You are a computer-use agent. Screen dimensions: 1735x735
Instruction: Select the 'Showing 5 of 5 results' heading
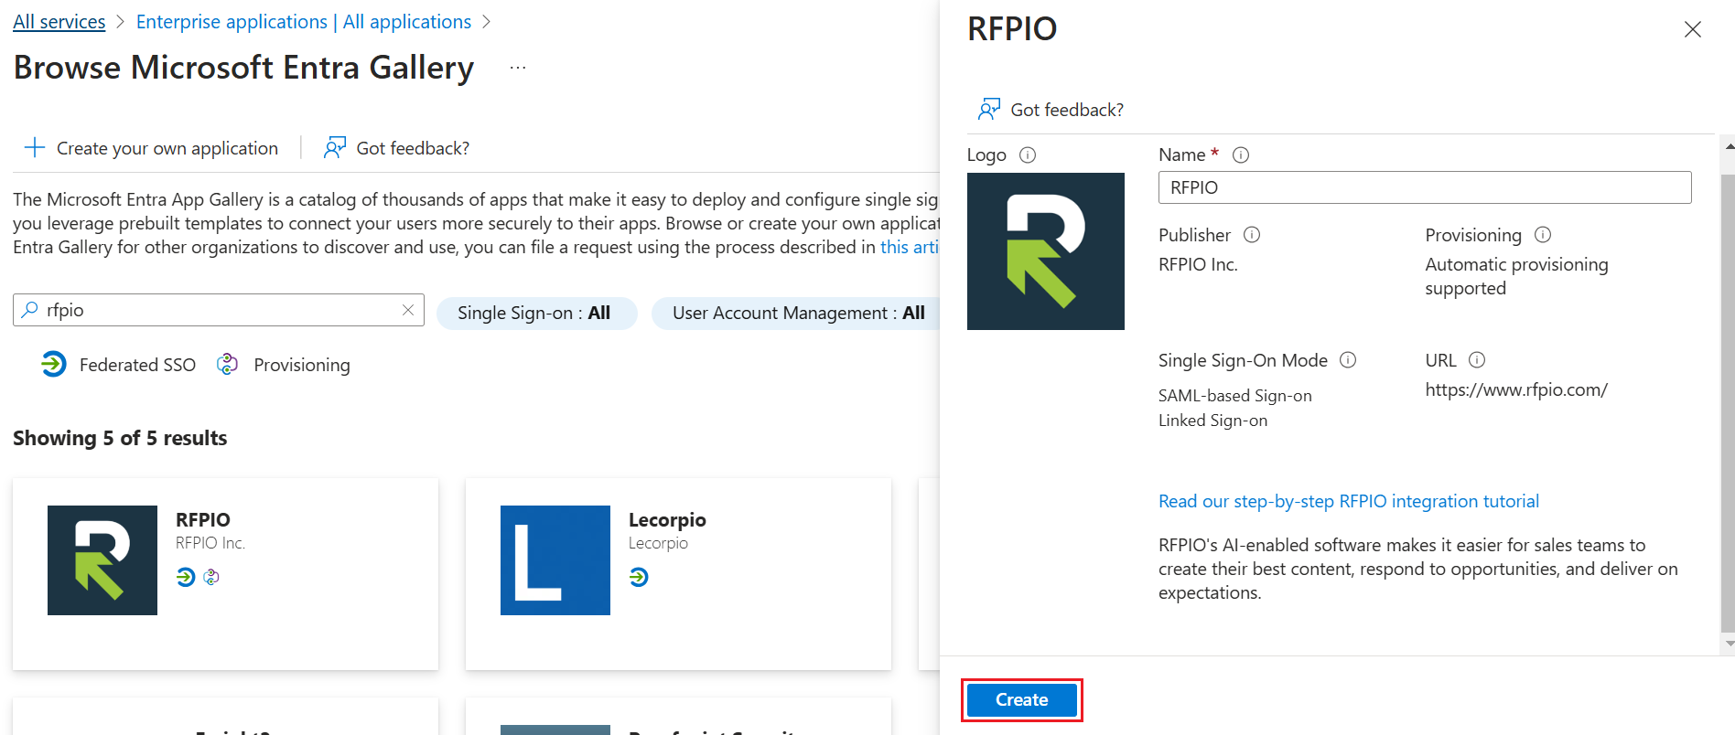click(120, 438)
